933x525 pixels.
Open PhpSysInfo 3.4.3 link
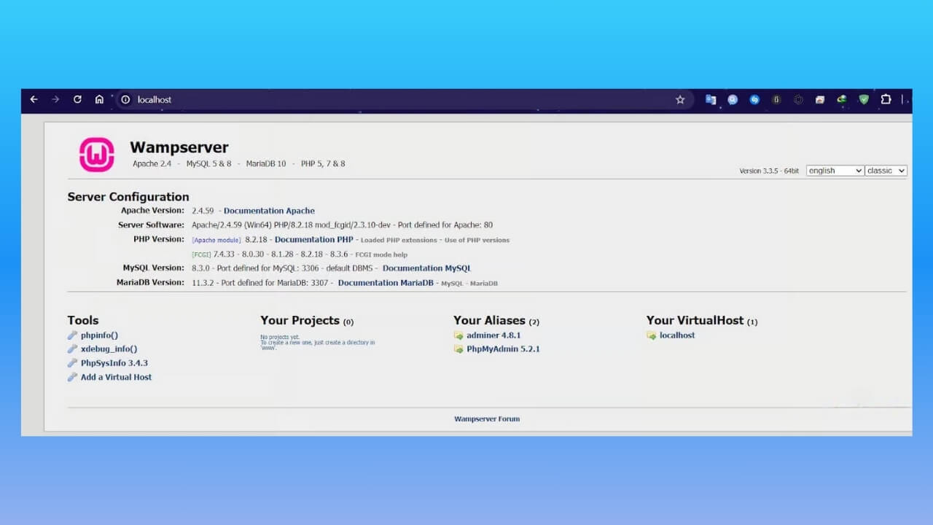(114, 363)
